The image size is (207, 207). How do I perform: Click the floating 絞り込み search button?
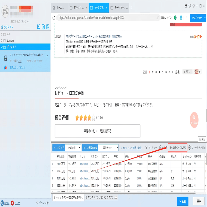[194, 120]
